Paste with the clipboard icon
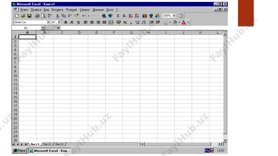The height and width of the screenshot is (156, 278). [70, 16]
